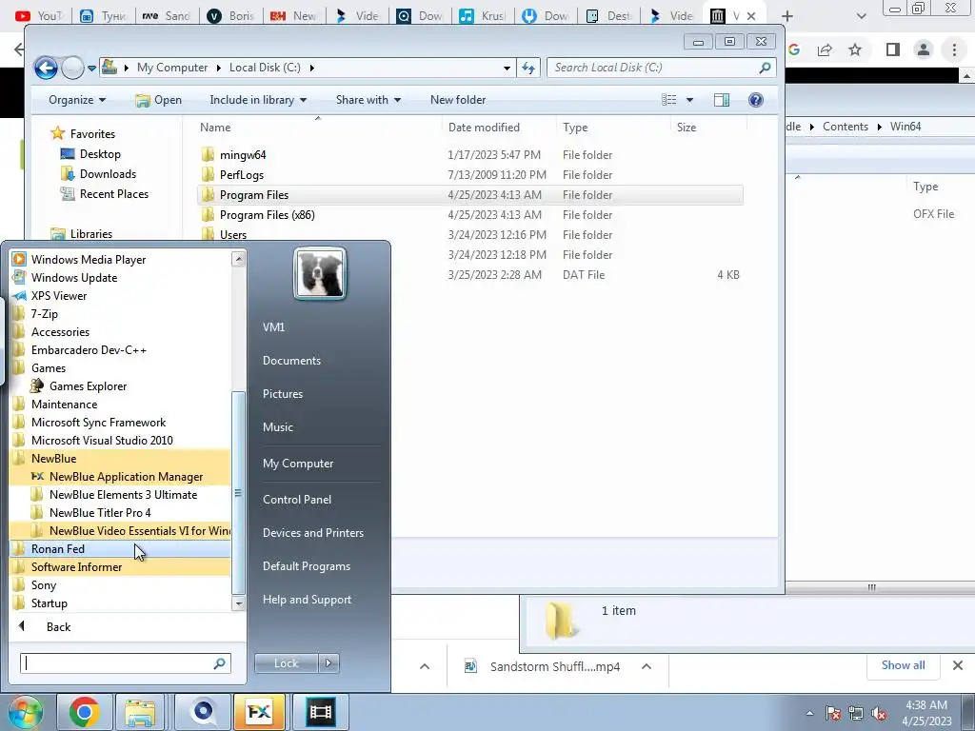Select My Computer in Start menu
The width and height of the screenshot is (975, 731).
coord(298,464)
